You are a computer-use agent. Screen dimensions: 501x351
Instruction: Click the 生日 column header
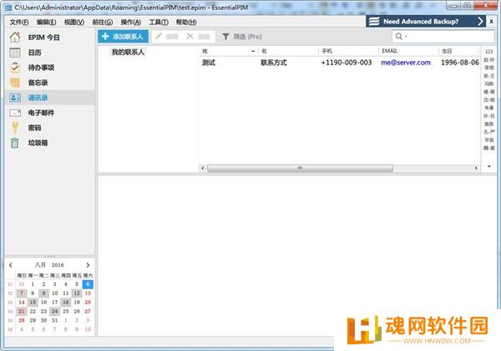458,51
